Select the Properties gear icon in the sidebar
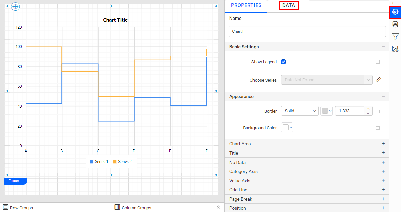401x212 pixels. point(395,12)
